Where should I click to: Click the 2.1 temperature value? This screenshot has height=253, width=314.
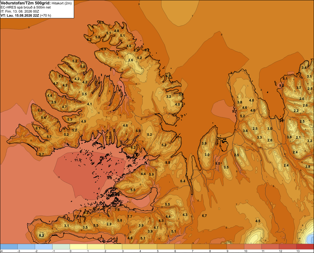tap(298, 137)
